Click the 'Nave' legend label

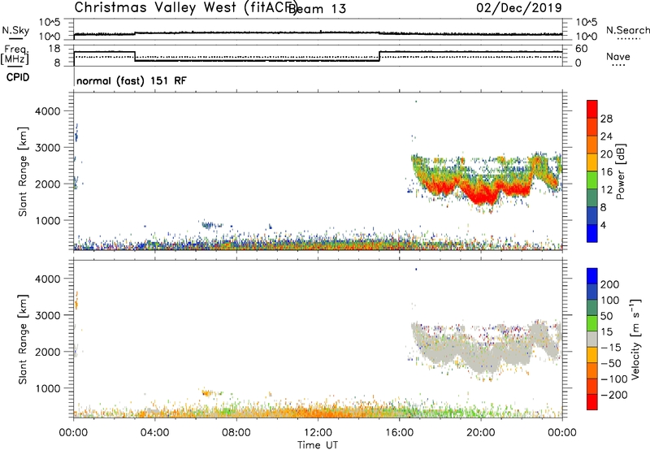pyautogui.click(x=618, y=56)
